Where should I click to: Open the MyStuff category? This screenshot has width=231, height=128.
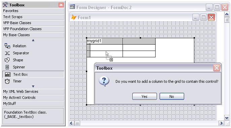tap(33, 104)
